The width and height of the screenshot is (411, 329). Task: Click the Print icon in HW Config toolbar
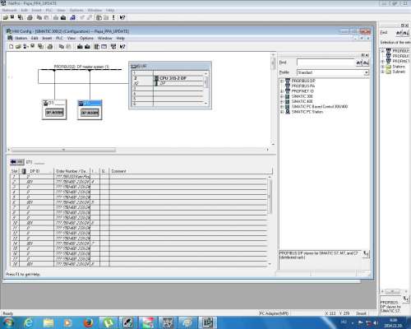[50, 47]
